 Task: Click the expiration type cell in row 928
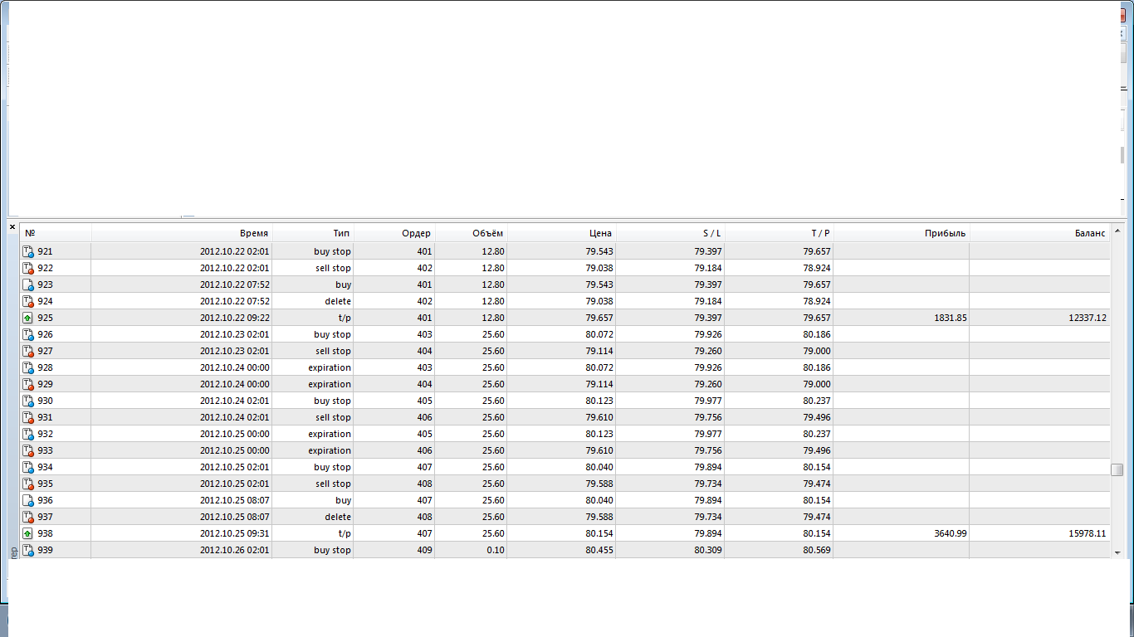click(313, 367)
